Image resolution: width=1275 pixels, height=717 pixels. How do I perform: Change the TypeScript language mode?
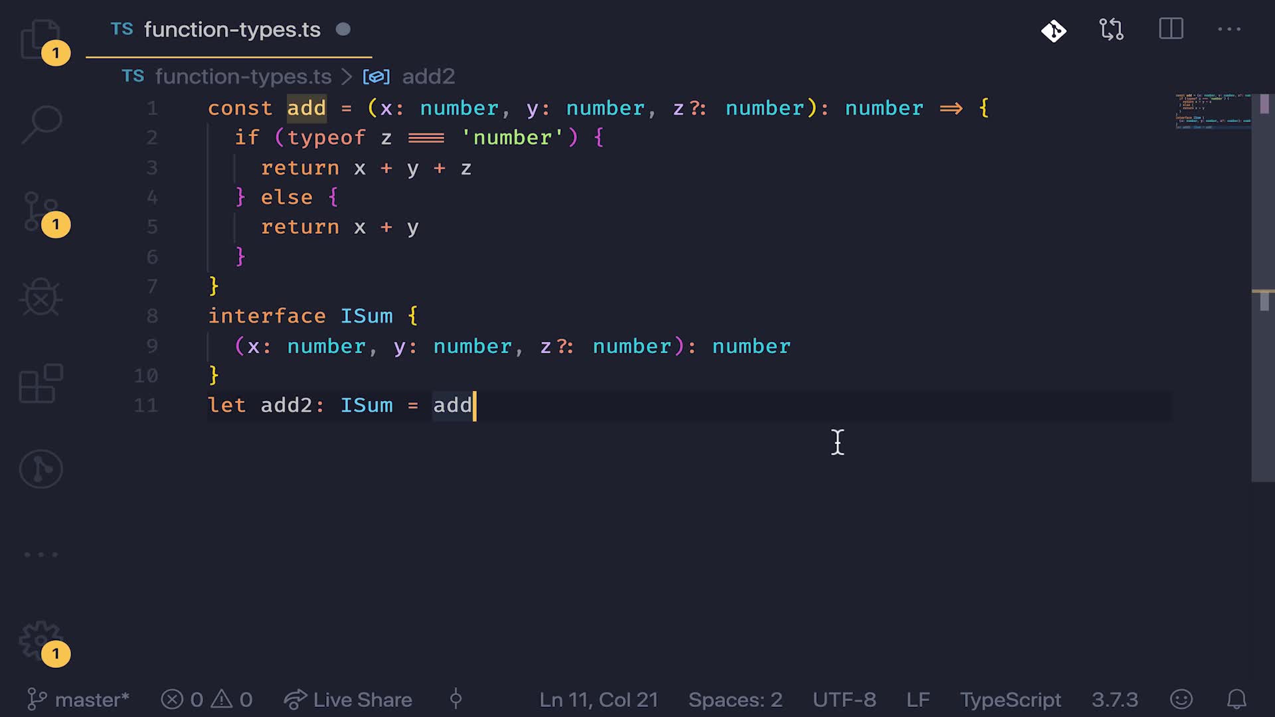[x=1010, y=699]
